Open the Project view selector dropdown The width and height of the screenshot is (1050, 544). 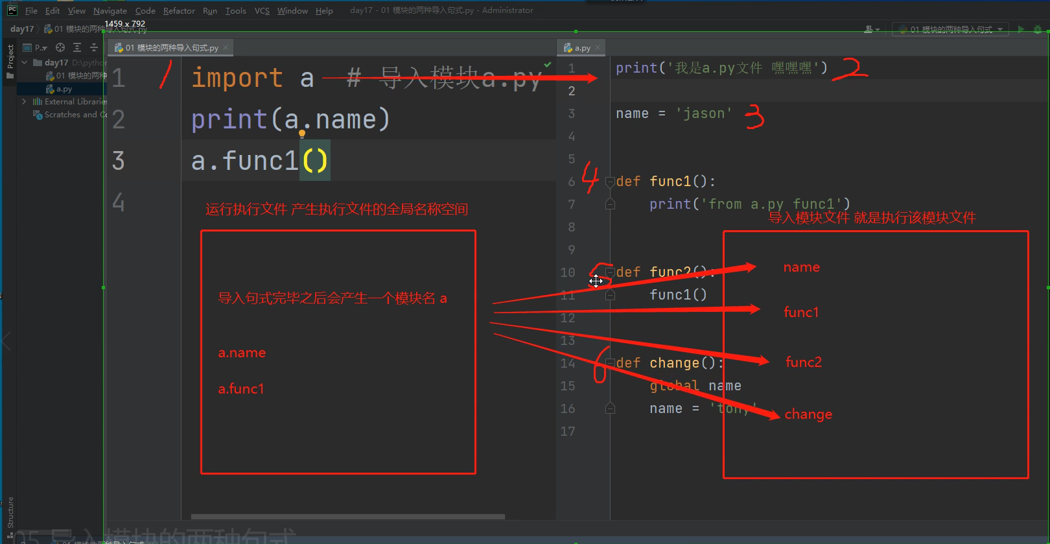click(36, 47)
